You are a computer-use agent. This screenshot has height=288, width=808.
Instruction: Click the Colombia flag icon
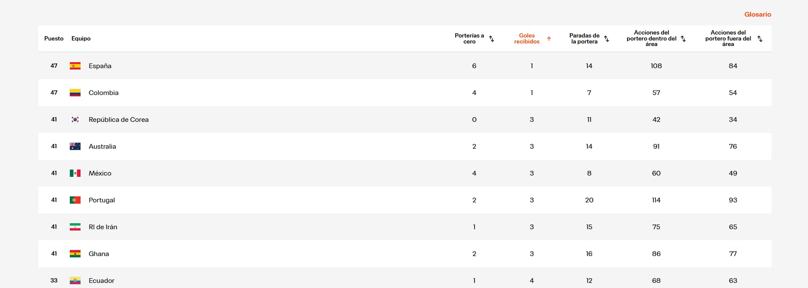point(75,93)
